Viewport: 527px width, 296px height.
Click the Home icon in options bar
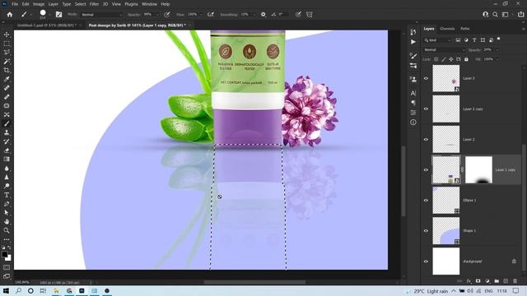[x=10, y=15]
